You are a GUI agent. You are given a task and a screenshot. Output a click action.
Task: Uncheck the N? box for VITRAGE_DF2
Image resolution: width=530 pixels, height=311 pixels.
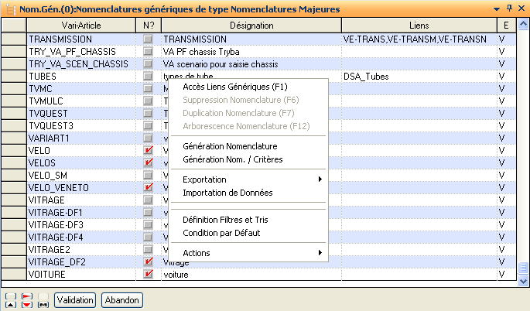149,262
